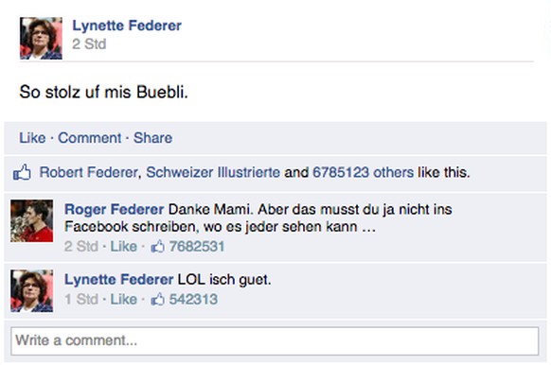
Task: Share the post using Share link
Action: click(152, 138)
